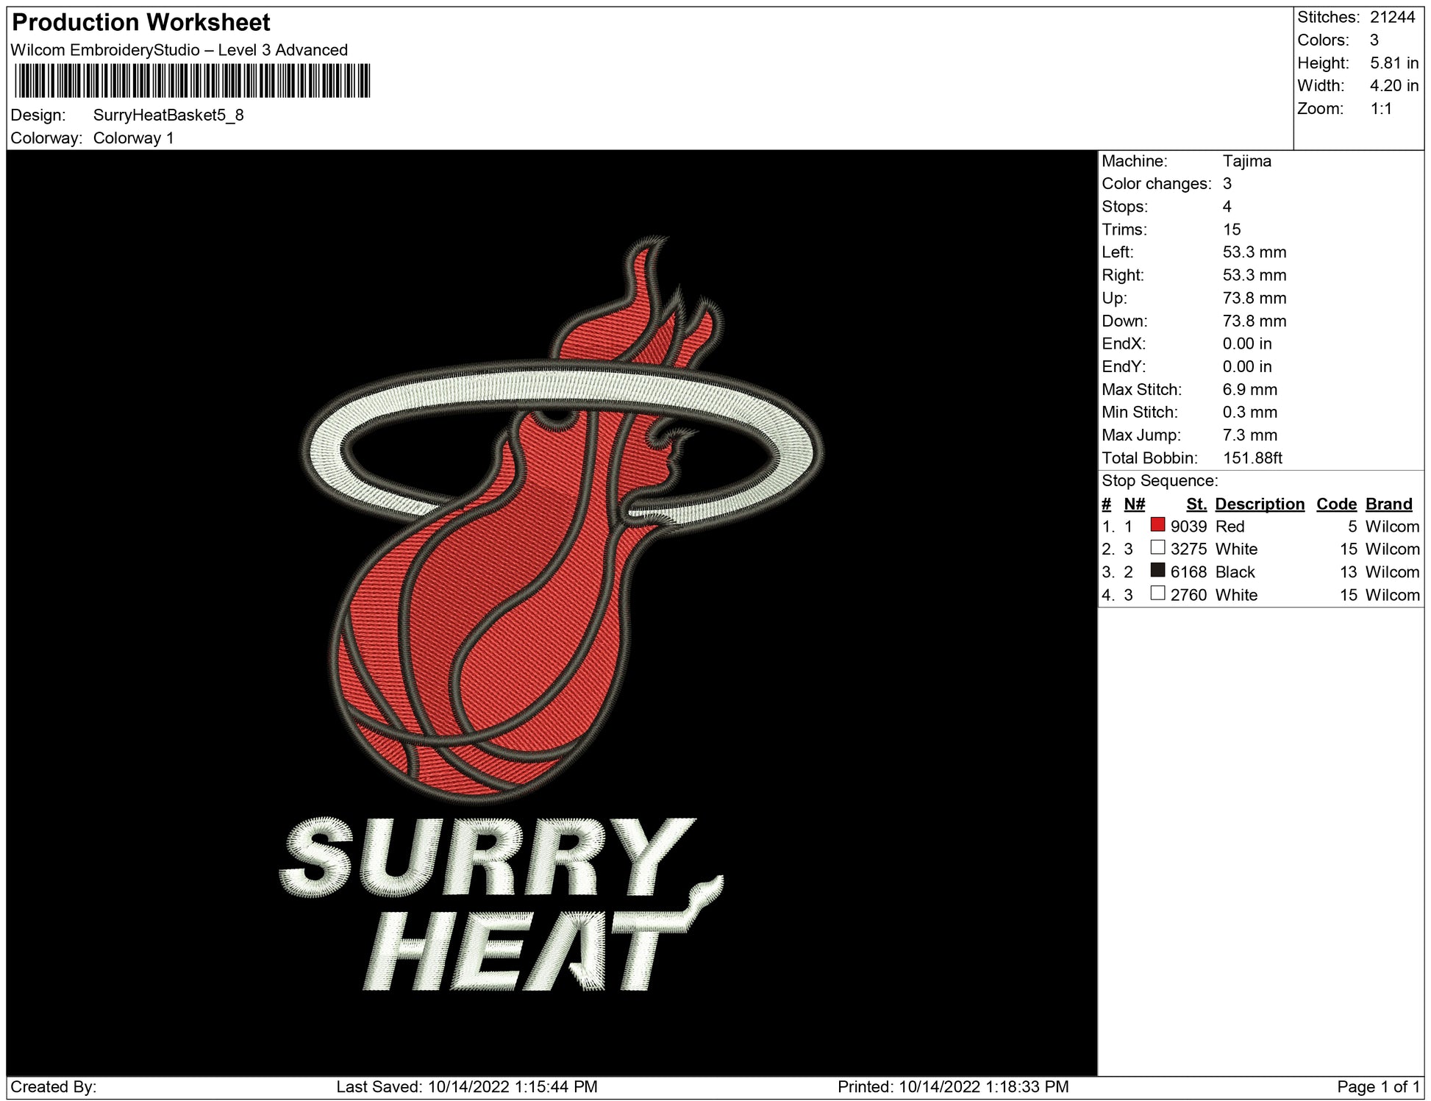Click the Page 1 of 1 label
This screenshot has height=1101, width=1431.
coord(1378,1087)
